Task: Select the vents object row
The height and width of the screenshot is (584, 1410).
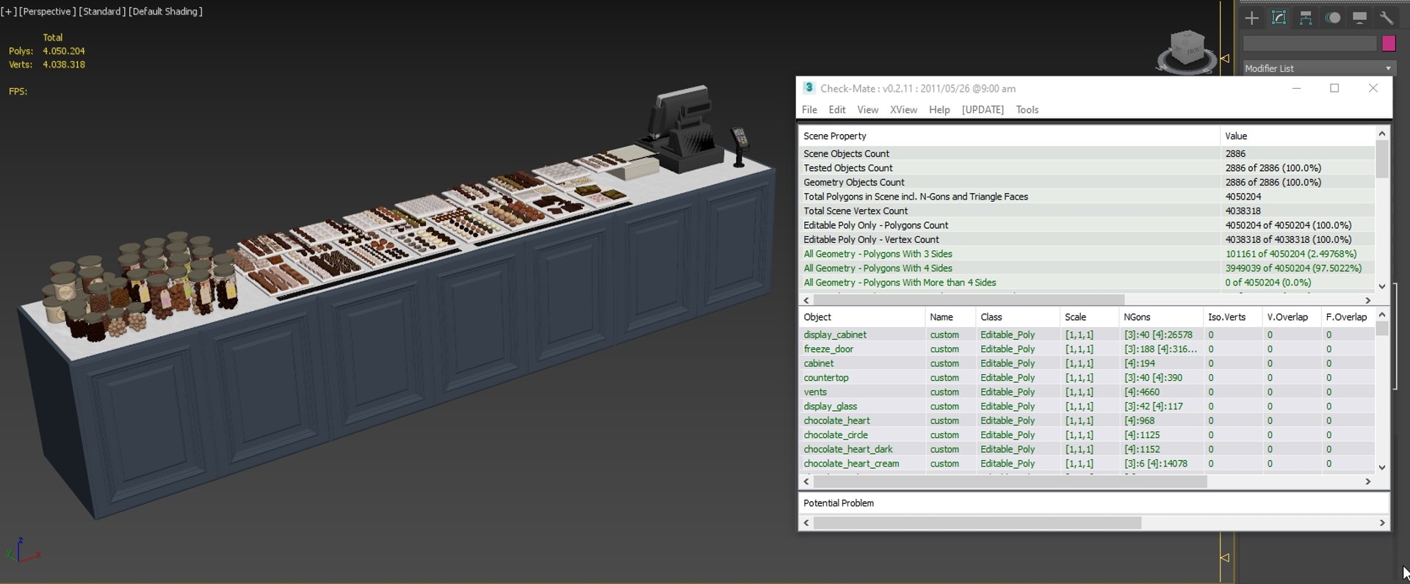Action: coord(1086,392)
